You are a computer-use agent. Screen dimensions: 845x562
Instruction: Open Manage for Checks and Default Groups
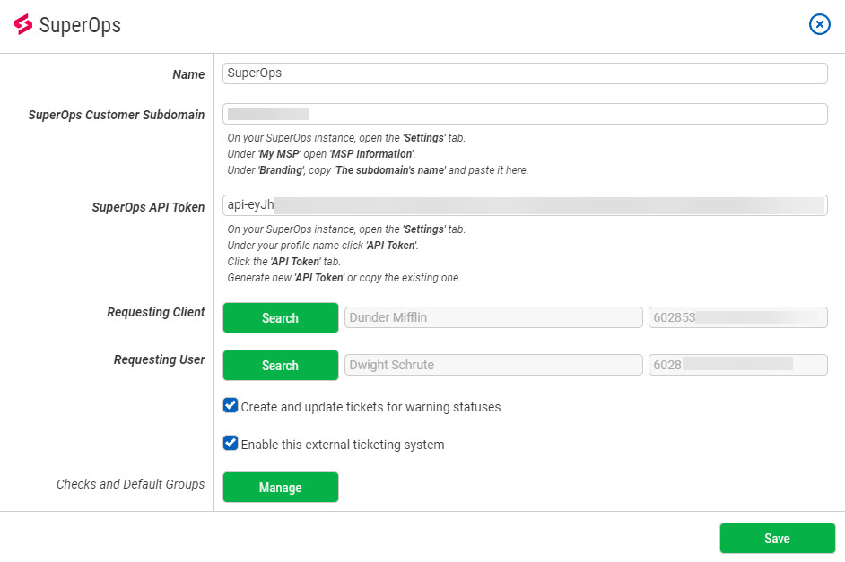280,488
